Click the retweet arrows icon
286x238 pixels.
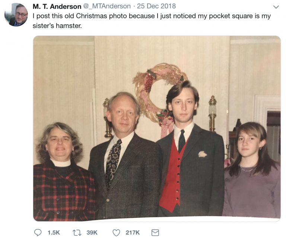pyautogui.click(x=77, y=232)
